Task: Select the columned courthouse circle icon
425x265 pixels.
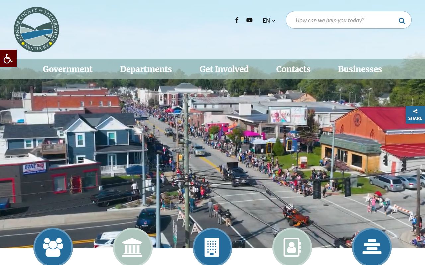Action: (133, 247)
